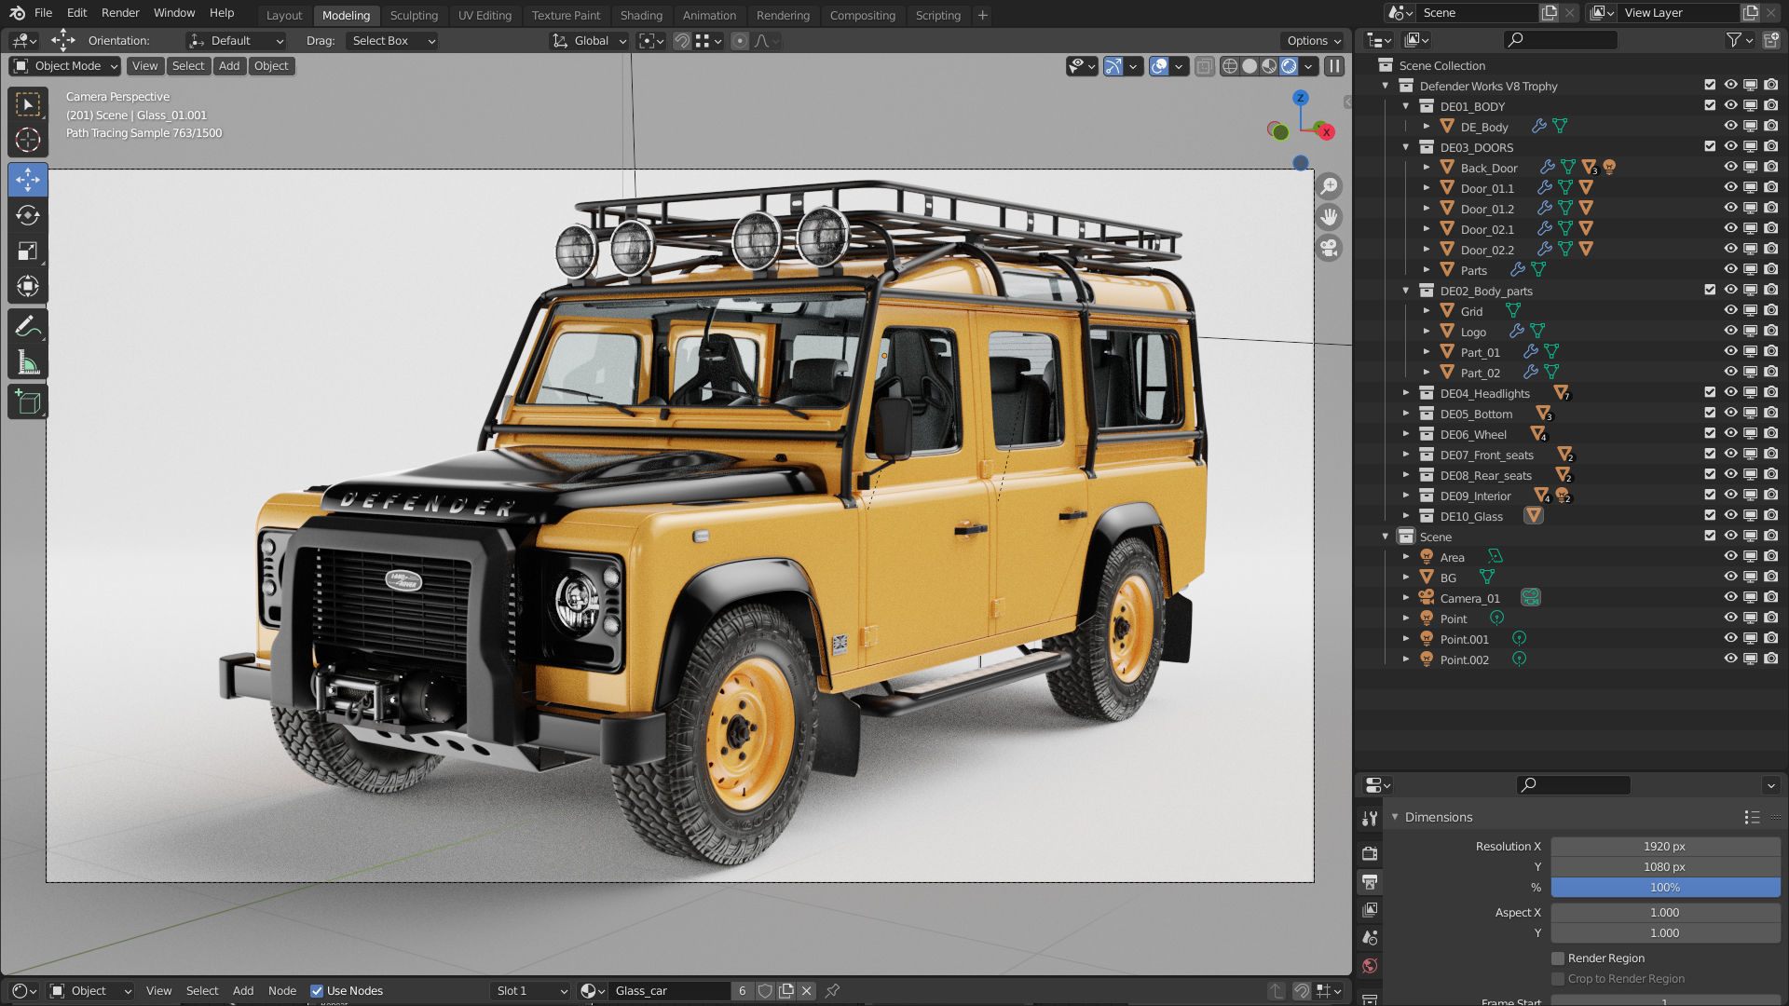Open the Drag Select Box dropdown

point(392,41)
